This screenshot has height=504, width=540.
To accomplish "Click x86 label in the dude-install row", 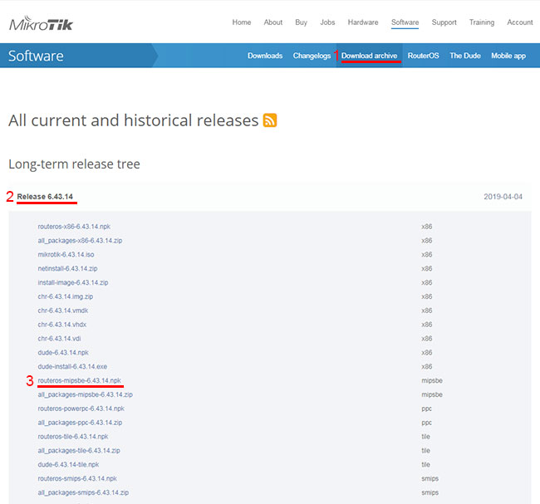I will pyautogui.click(x=427, y=367).
